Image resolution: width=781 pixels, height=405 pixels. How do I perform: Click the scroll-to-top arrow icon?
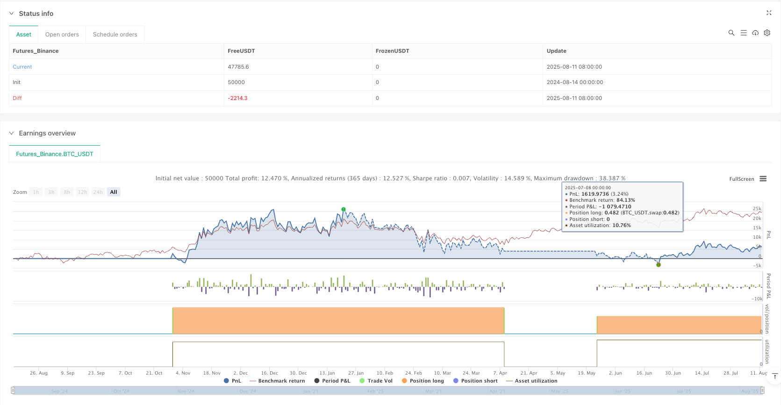tap(774, 376)
